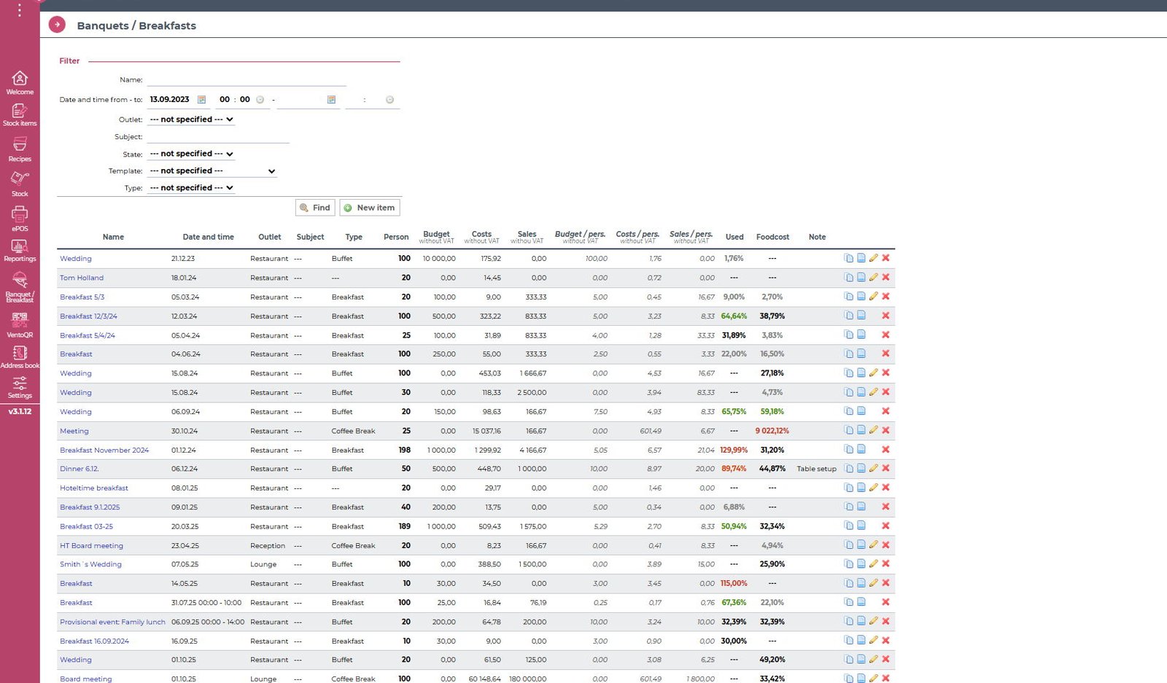Click the Person column header
This screenshot has width=1167, height=683.
click(x=396, y=237)
